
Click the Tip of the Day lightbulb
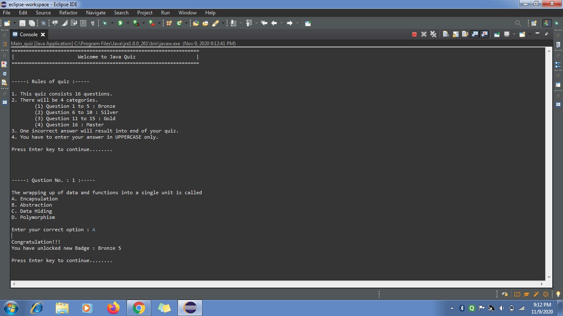(x=558, y=294)
